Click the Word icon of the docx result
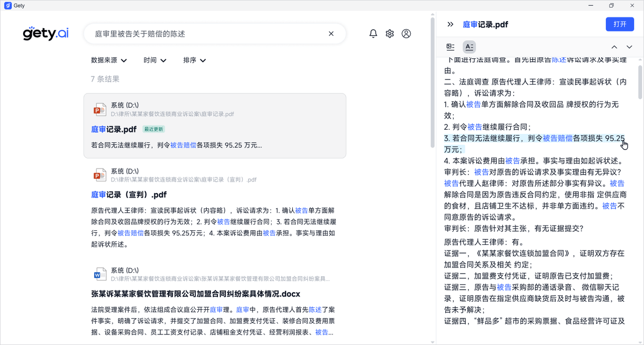Viewport: 644px width, 345px height. click(x=100, y=275)
